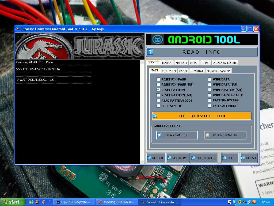This screenshot has width=274, height=206.
Task: Click the Remove Gmail ID button
Action: (225, 135)
